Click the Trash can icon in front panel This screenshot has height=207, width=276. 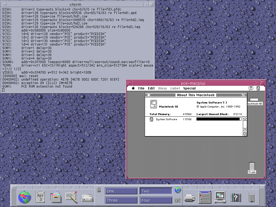(x=252, y=198)
